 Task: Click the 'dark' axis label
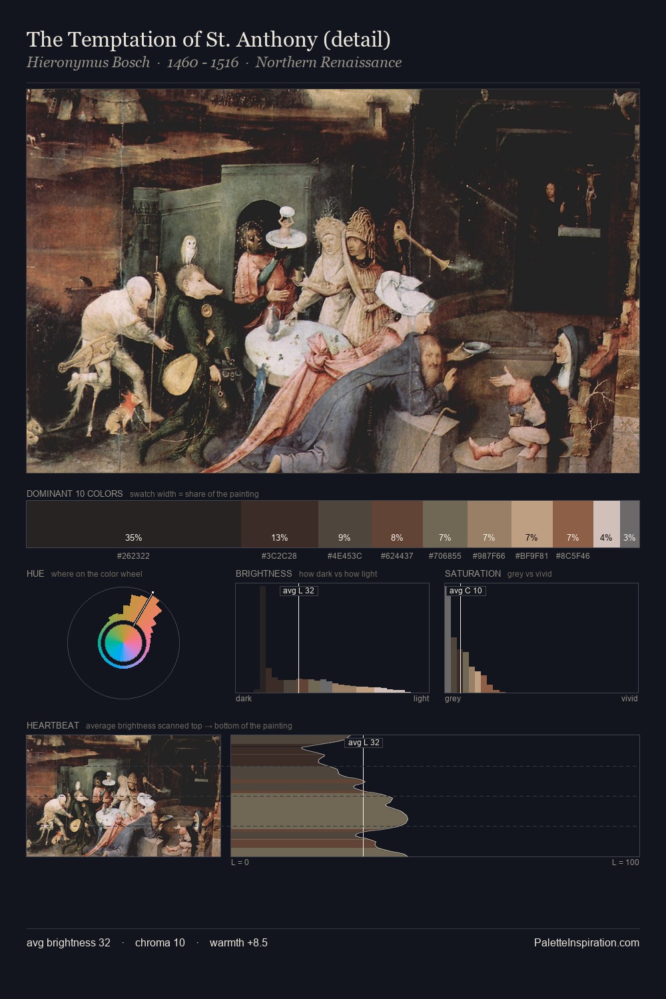(244, 699)
